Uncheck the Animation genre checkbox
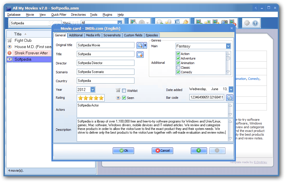285x182 pixels. (x=178, y=63)
